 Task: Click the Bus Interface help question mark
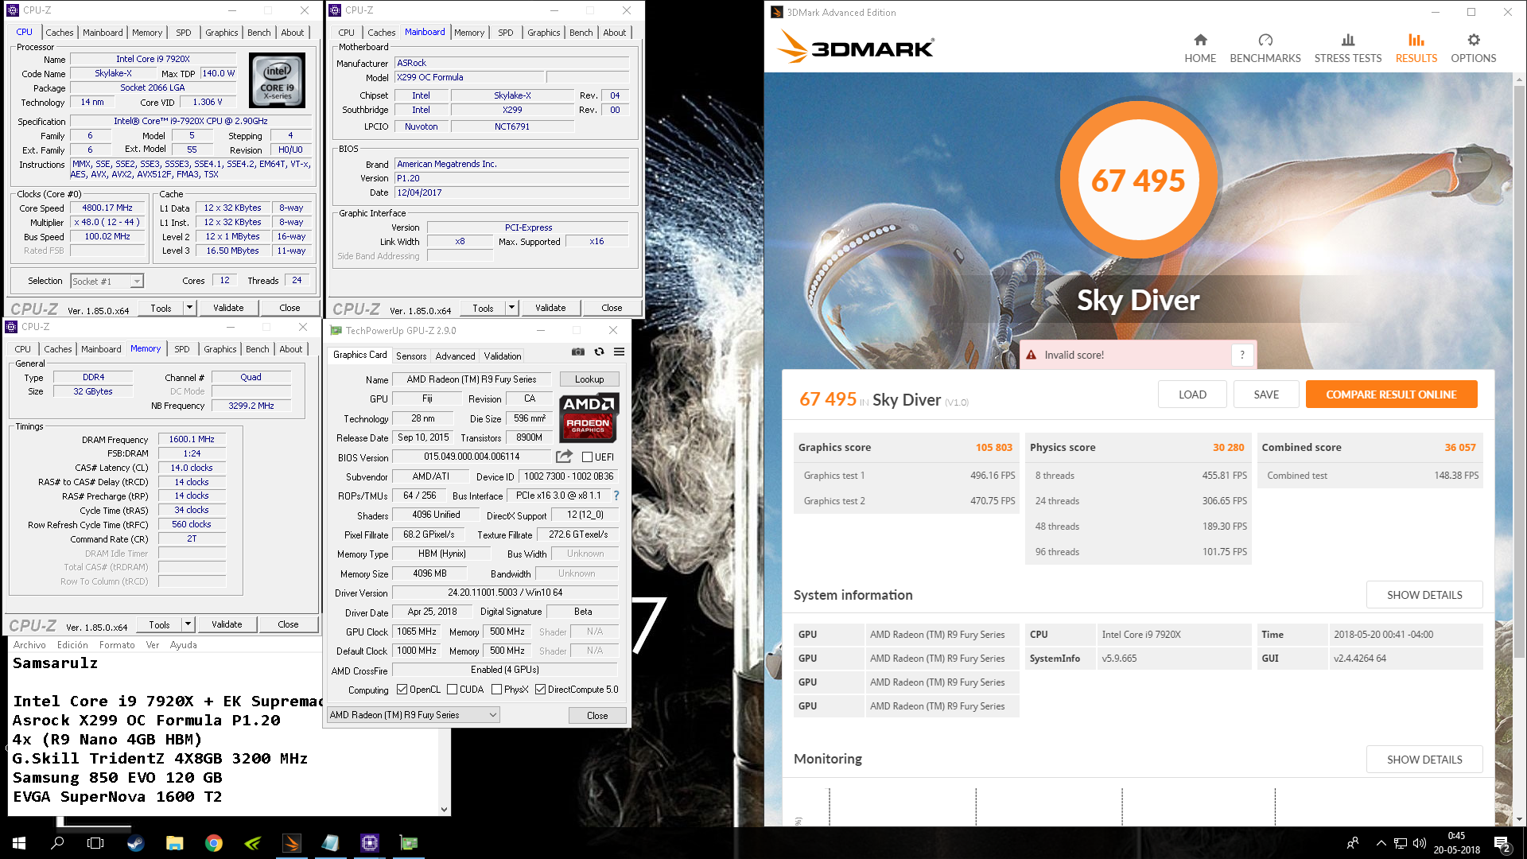click(616, 496)
